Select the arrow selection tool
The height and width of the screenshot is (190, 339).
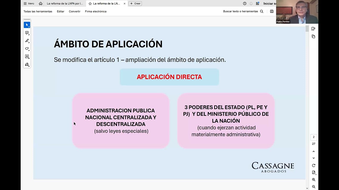click(x=27, y=25)
